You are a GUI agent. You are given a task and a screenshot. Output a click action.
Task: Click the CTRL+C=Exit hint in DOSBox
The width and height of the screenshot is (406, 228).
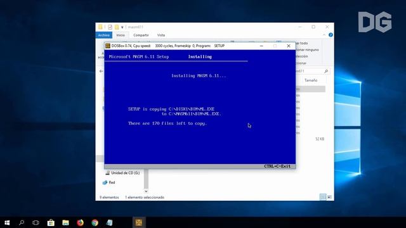click(277, 166)
